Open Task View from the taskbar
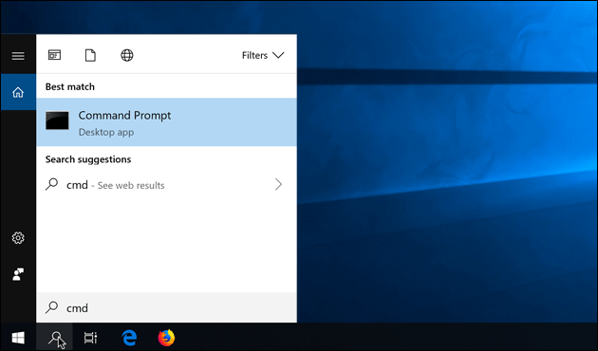Viewport: 598px width, 351px height. click(90, 338)
